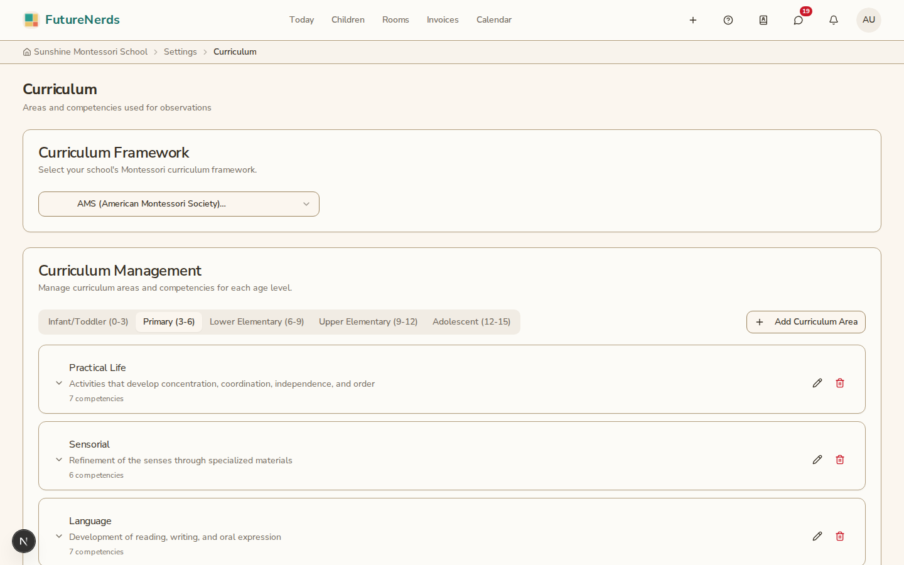The width and height of the screenshot is (904, 565).
Task: Edit the Practical Life area
Action: pos(817,383)
